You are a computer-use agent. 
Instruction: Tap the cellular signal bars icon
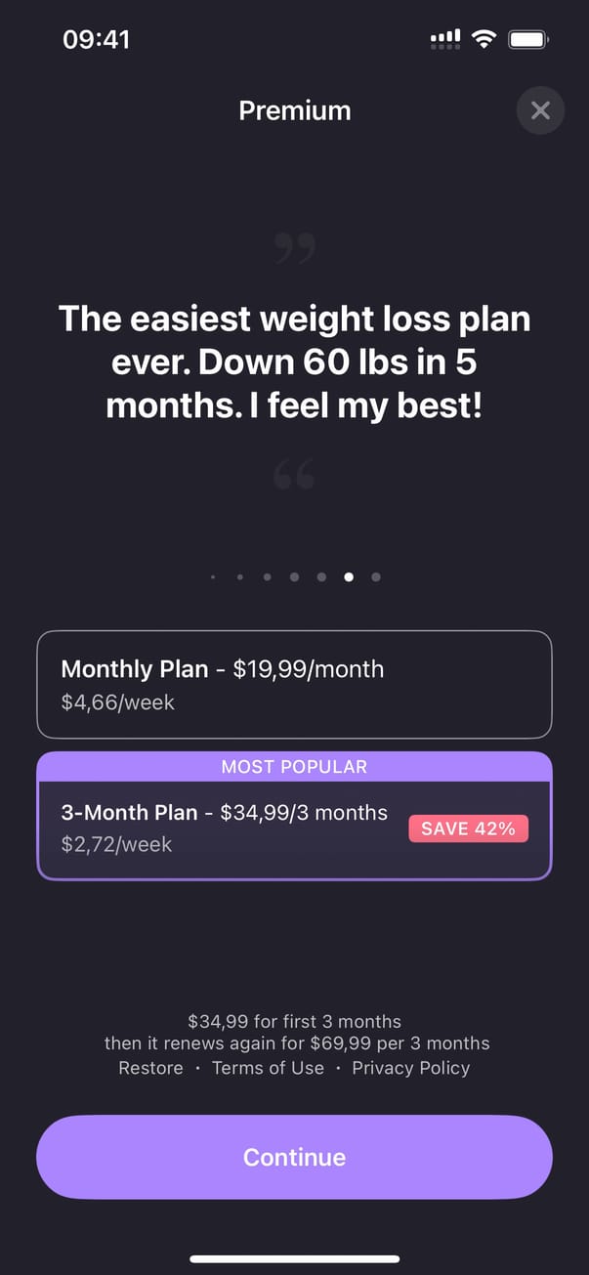click(445, 39)
